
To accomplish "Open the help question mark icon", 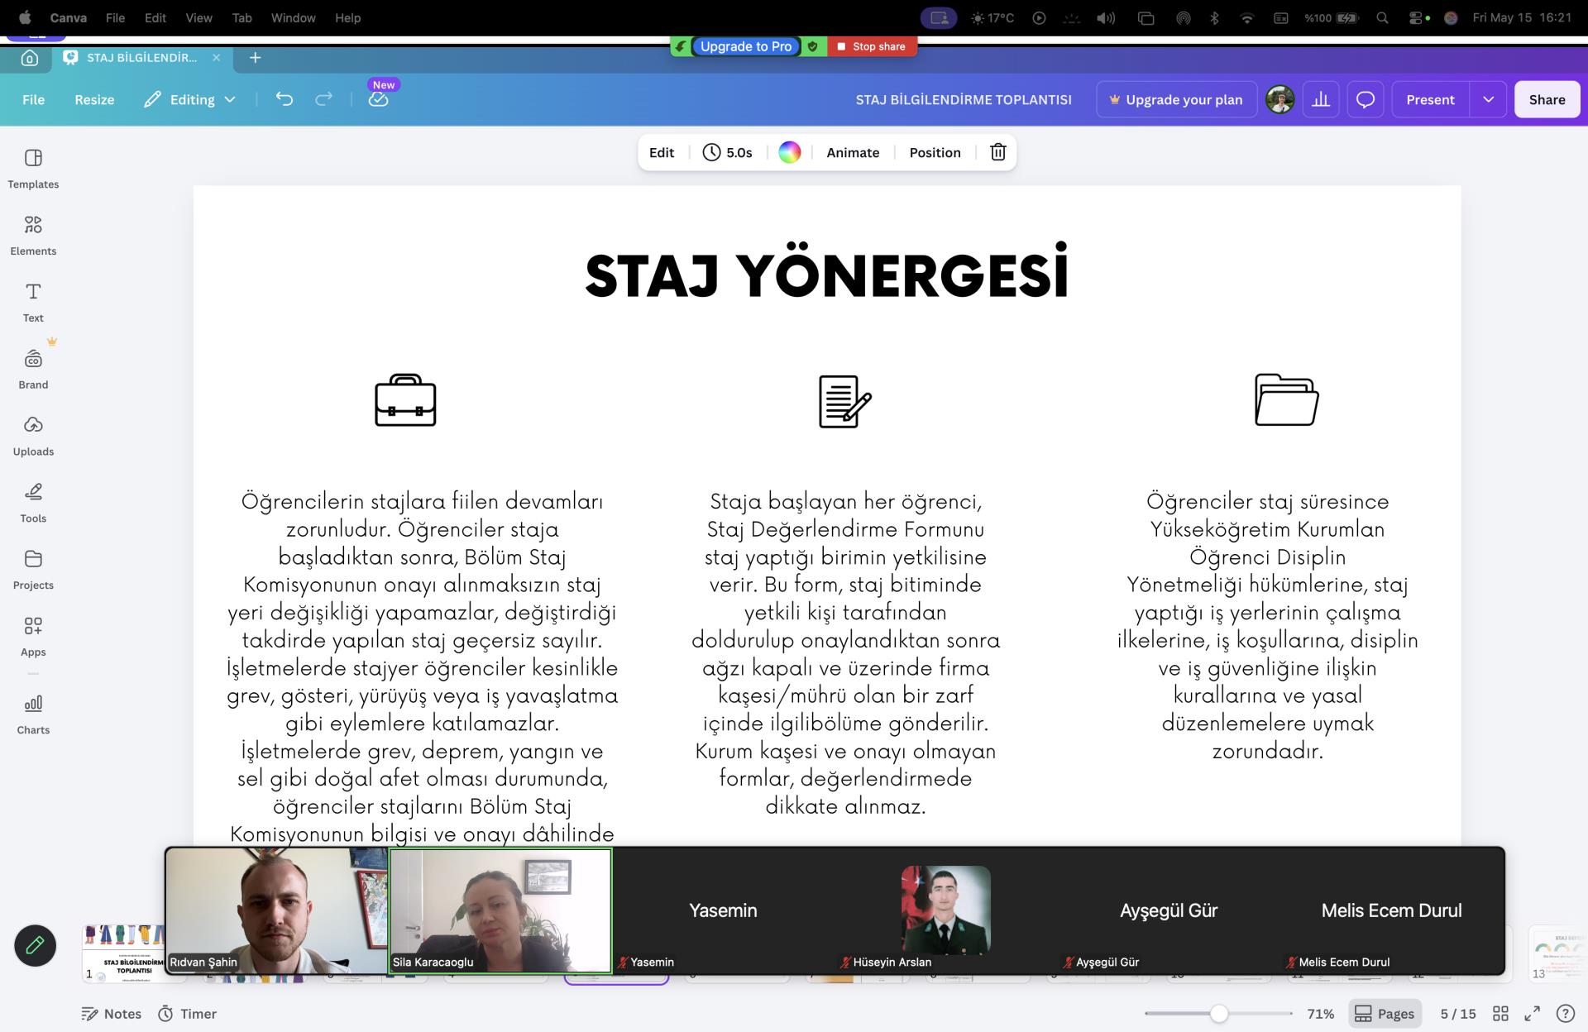I will pos(1565,1013).
